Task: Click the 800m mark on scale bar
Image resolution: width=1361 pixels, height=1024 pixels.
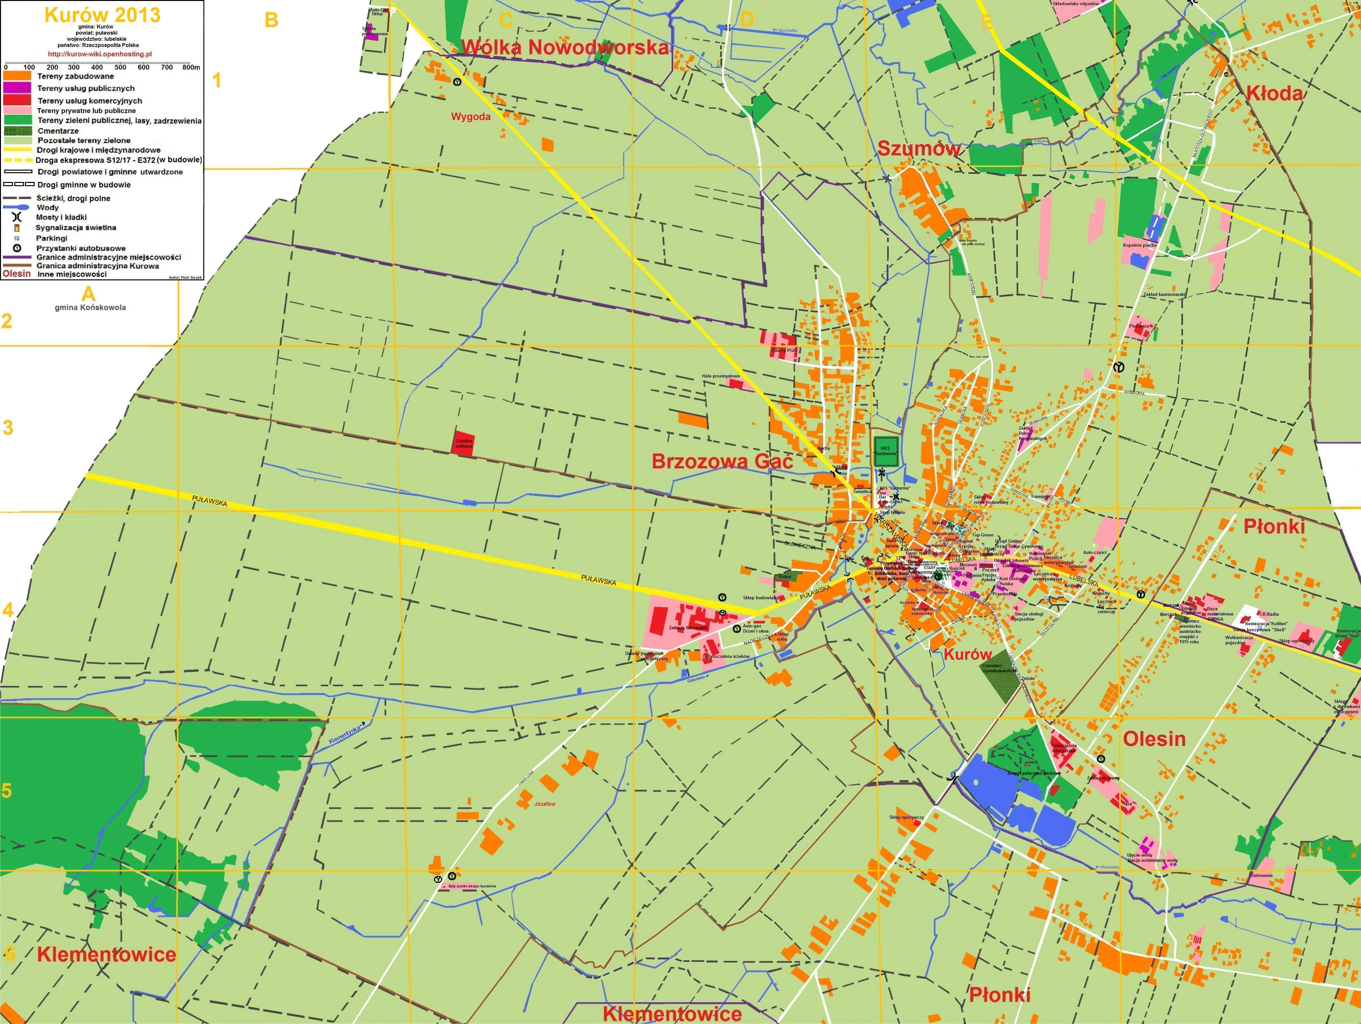Action: [191, 67]
